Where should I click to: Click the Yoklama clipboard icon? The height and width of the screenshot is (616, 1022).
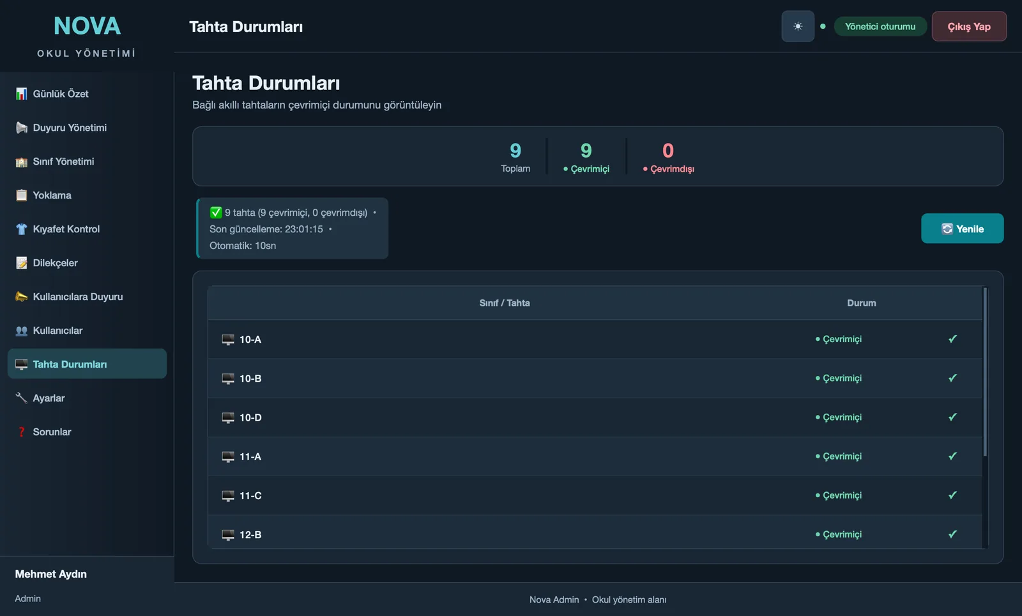click(22, 195)
